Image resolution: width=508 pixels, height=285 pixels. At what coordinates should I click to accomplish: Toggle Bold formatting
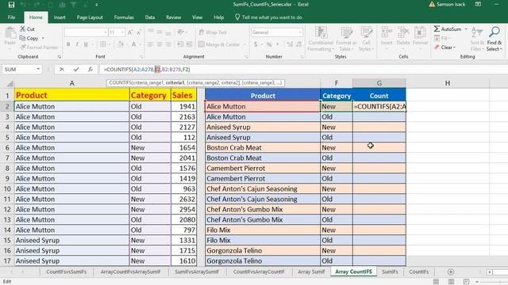click(68, 44)
